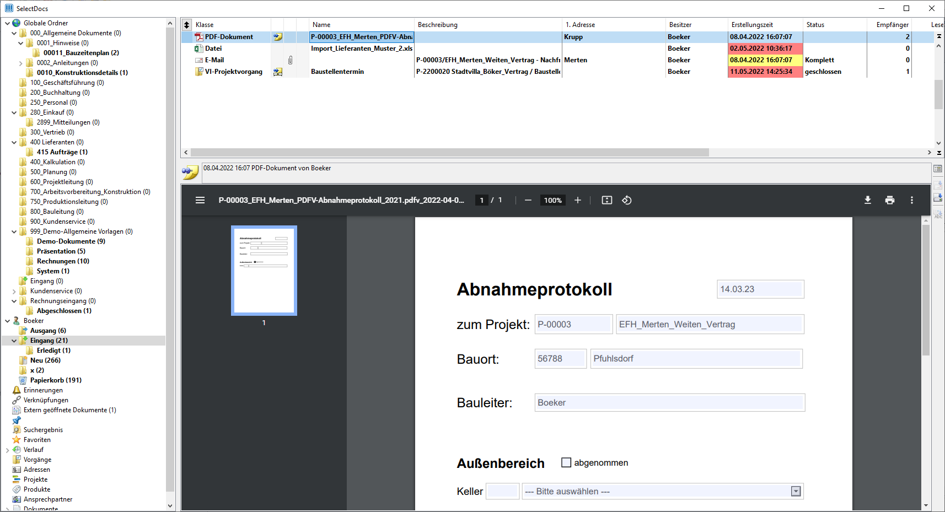Click the process icon in the VI-Projektvorgang row
The image size is (945, 512).
pos(278,72)
